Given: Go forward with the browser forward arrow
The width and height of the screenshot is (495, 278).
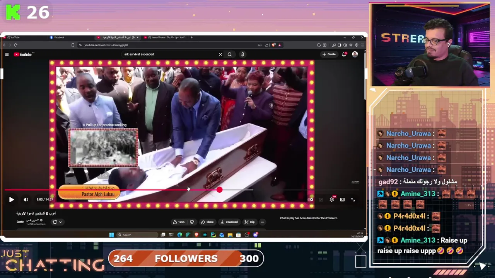Looking at the screenshot, I should coord(10,45).
